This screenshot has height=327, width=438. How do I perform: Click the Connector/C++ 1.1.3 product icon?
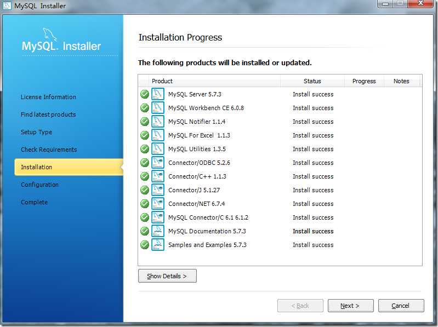[157, 176]
